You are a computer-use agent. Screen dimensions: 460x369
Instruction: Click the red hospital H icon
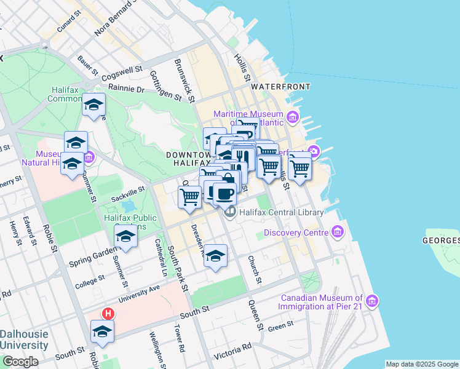[108, 314]
